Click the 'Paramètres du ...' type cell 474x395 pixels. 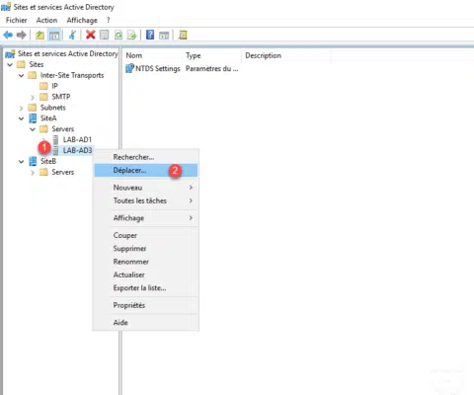tap(211, 68)
